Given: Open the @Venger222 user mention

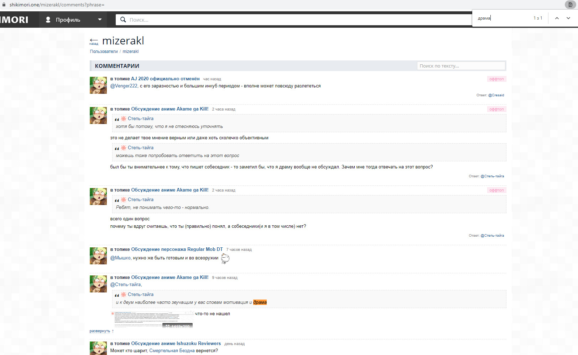Looking at the screenshot, I should [x=124, y=86].
